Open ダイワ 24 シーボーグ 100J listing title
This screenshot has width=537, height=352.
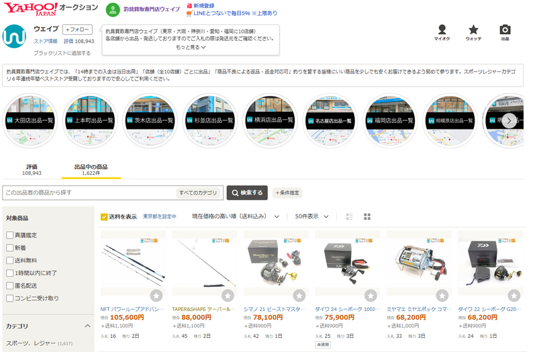click(x=347, y=309)
